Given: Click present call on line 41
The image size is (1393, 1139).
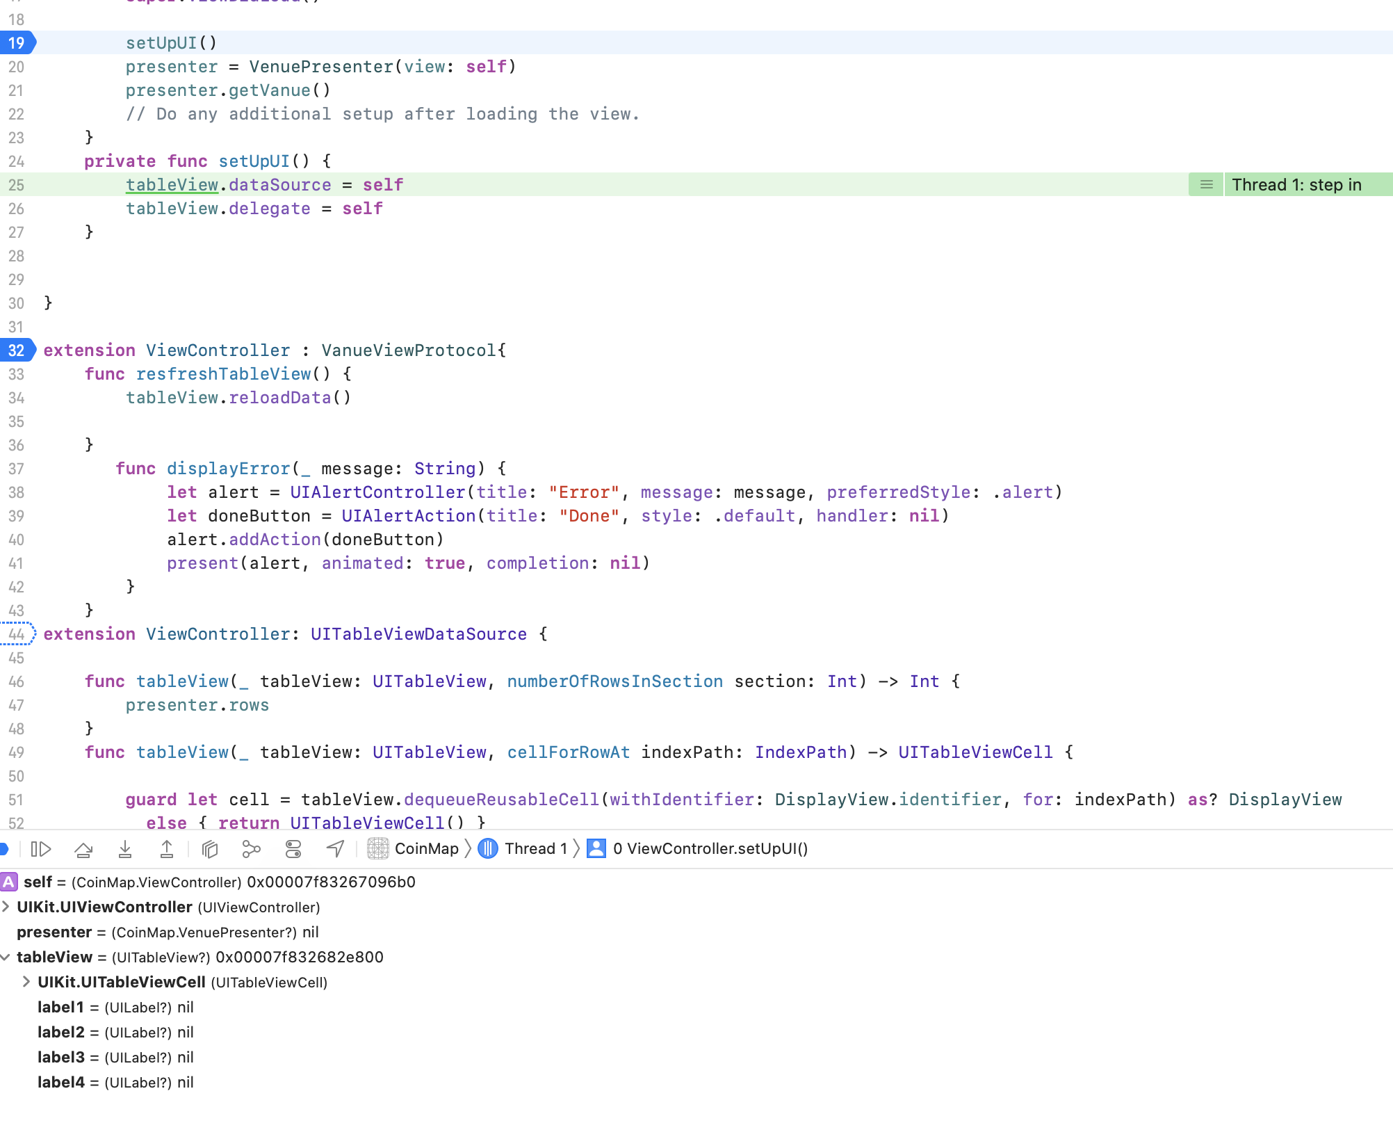Looking at the screenshot, I should tap(202, 563).
